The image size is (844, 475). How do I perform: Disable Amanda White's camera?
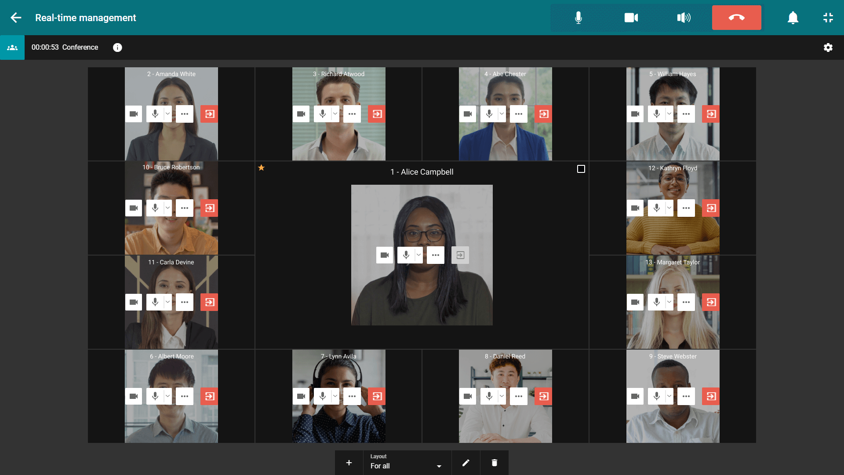click(x=134, y=114)
